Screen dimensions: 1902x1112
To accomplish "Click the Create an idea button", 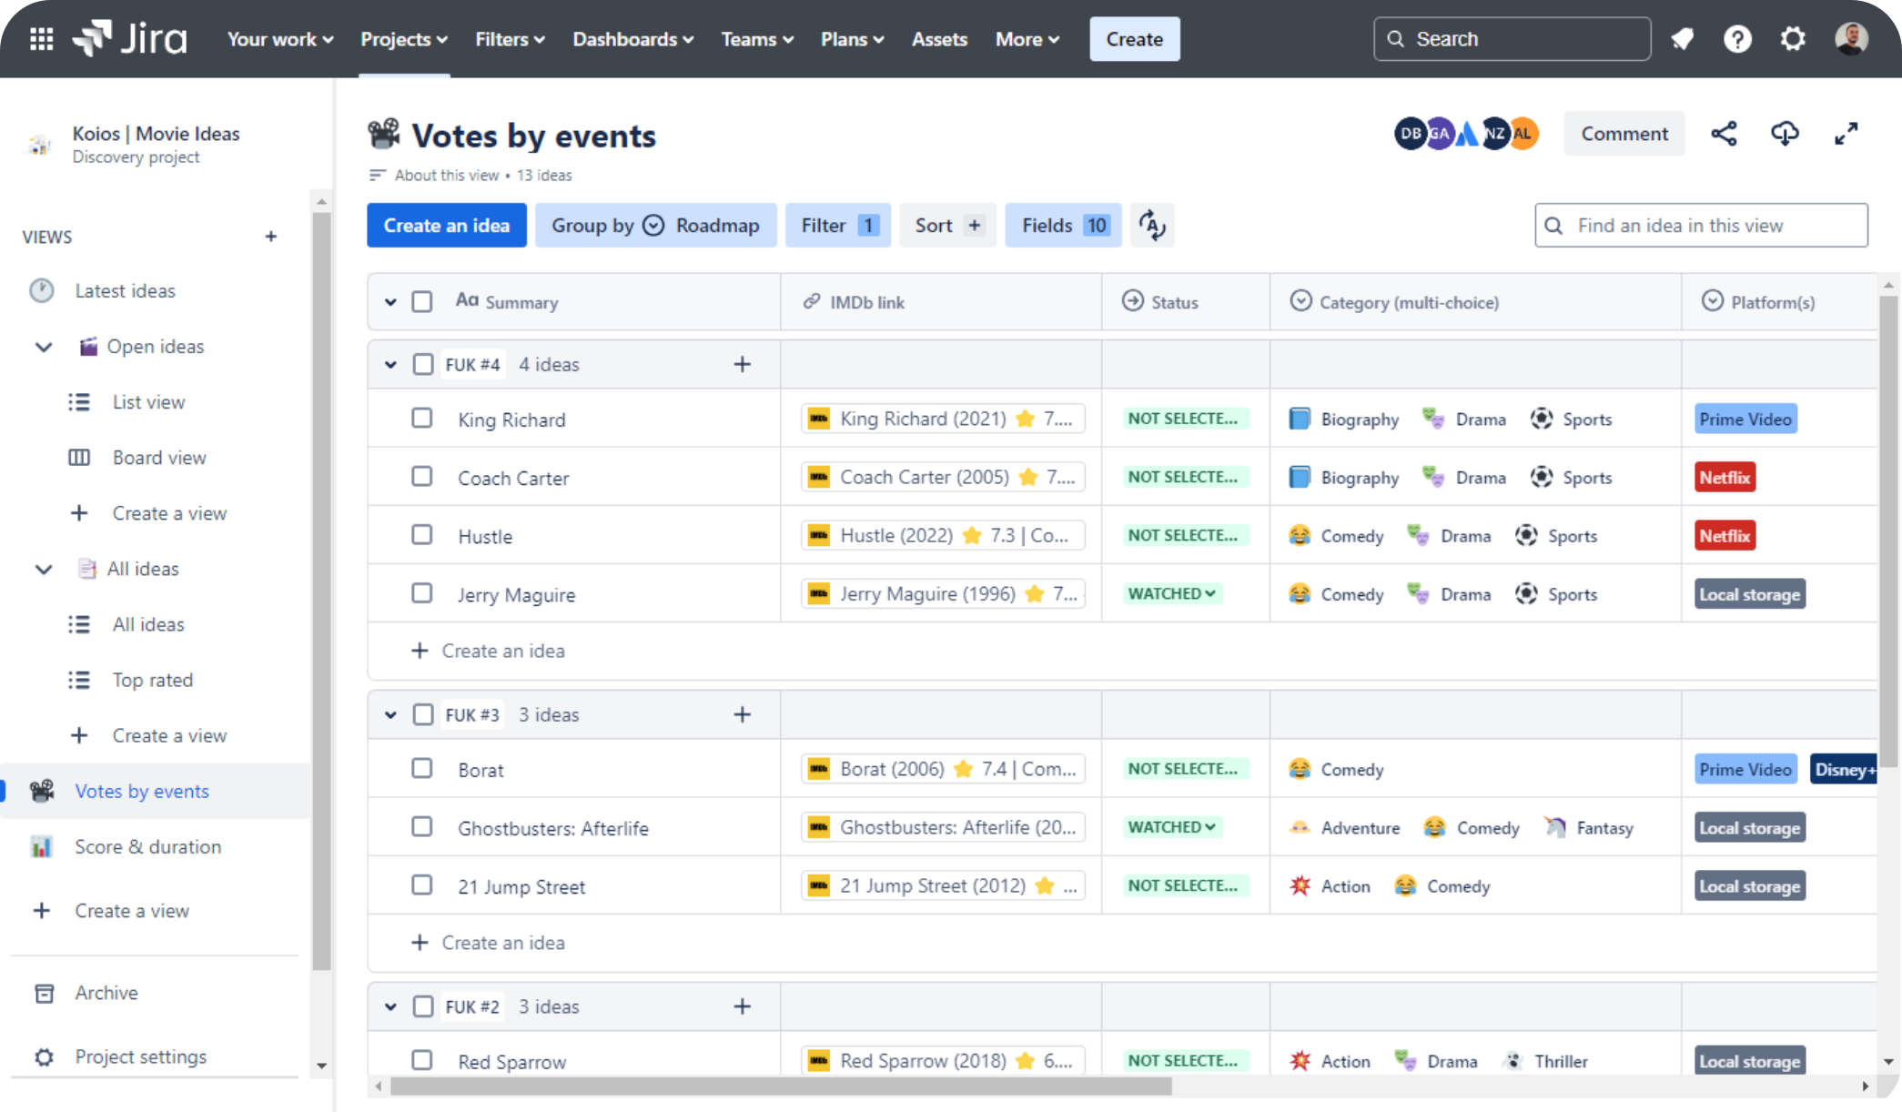I will point(446,226).
